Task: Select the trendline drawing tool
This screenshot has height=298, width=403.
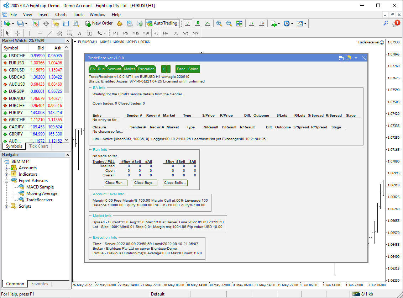Action: (49, 33)
